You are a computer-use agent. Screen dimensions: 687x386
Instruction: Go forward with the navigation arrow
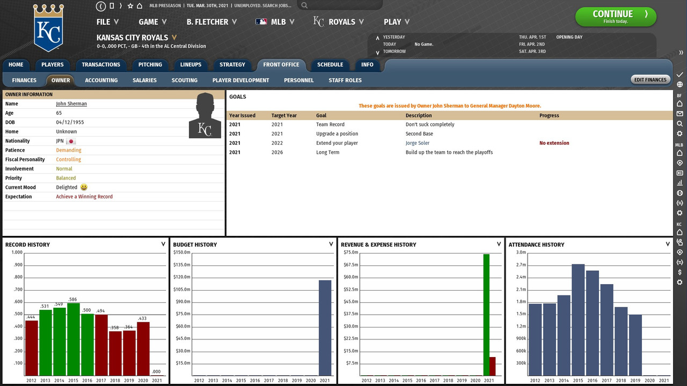pyautogui.click(x=121, y=6)
